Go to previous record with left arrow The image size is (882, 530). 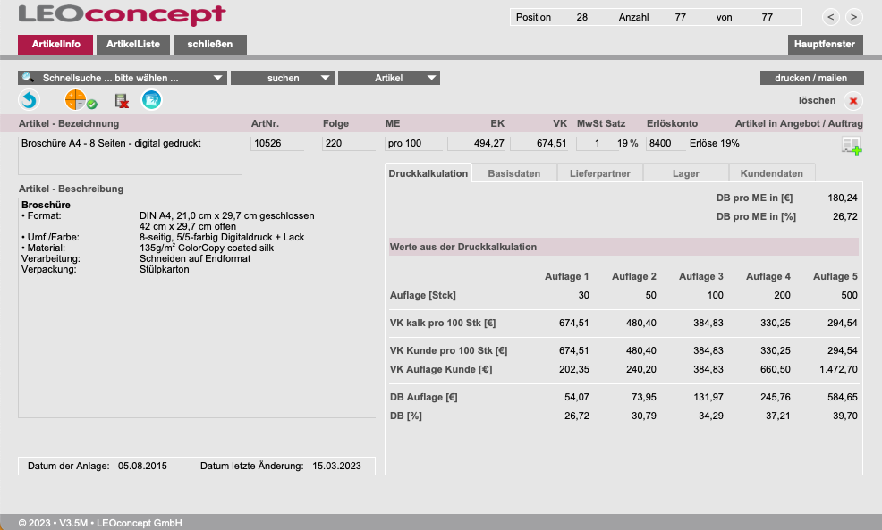(831, 17)
